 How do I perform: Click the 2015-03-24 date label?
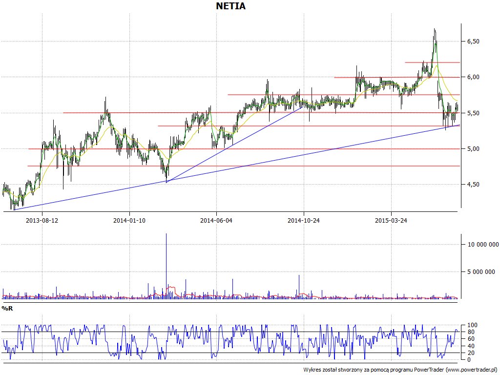[391, 220]
